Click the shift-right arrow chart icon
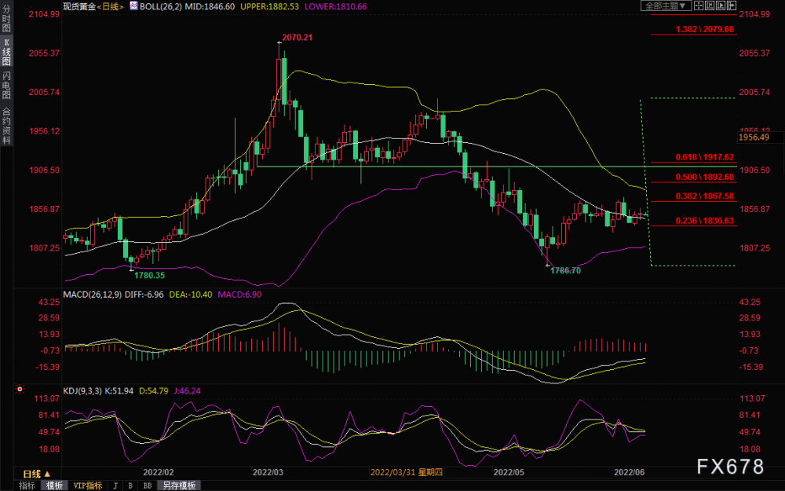This screenshot has width=785, height=491. coord(732,5)
